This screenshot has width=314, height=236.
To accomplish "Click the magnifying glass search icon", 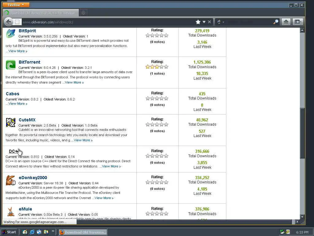I will [276, 22].
